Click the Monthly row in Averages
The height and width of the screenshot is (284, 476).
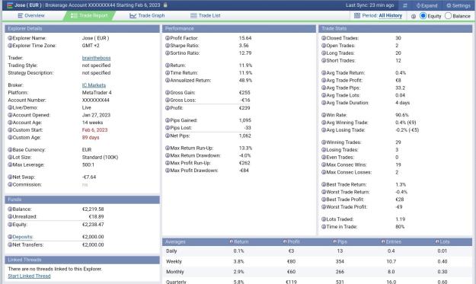click(318, 272)
